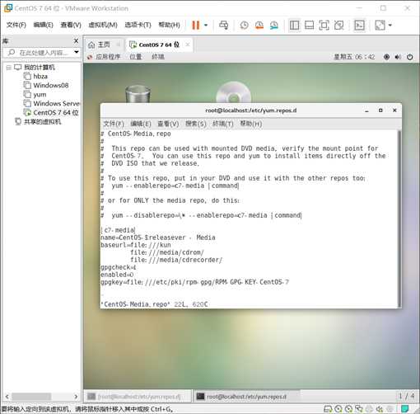Click the GNOME volume icon
The image size is (420, 414).
(x=398, y=57)
